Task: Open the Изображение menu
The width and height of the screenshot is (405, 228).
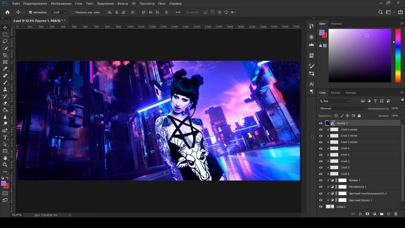Action: pos(61,4)
